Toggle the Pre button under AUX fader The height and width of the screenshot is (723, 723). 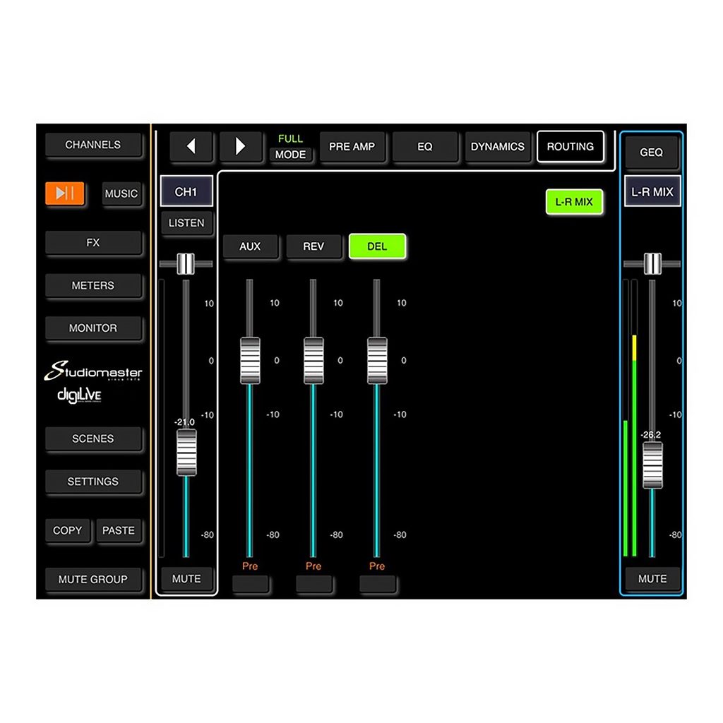click(x=250, y=584)
